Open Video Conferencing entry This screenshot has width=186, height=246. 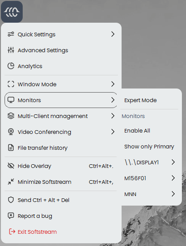click(61, 132)
